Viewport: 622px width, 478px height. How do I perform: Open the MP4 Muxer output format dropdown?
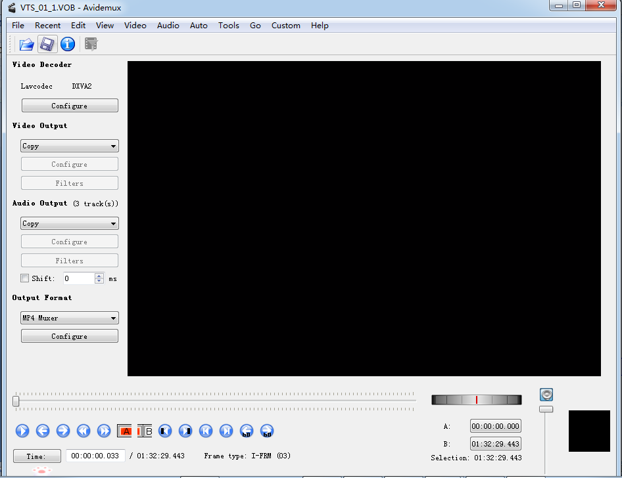tap(70, 318)
